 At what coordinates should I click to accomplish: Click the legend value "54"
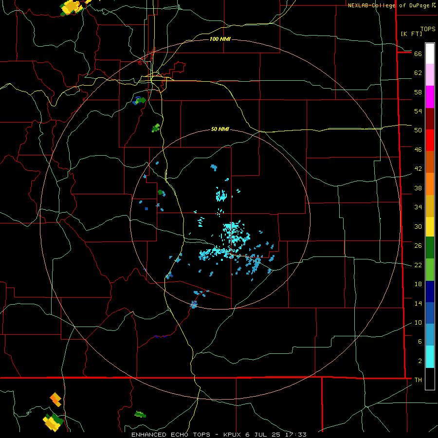click(x=418, y=111)
